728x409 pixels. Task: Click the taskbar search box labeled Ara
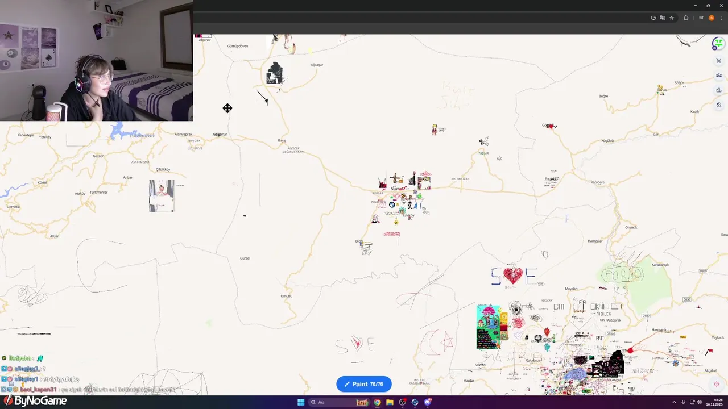[x=340, y=402]
